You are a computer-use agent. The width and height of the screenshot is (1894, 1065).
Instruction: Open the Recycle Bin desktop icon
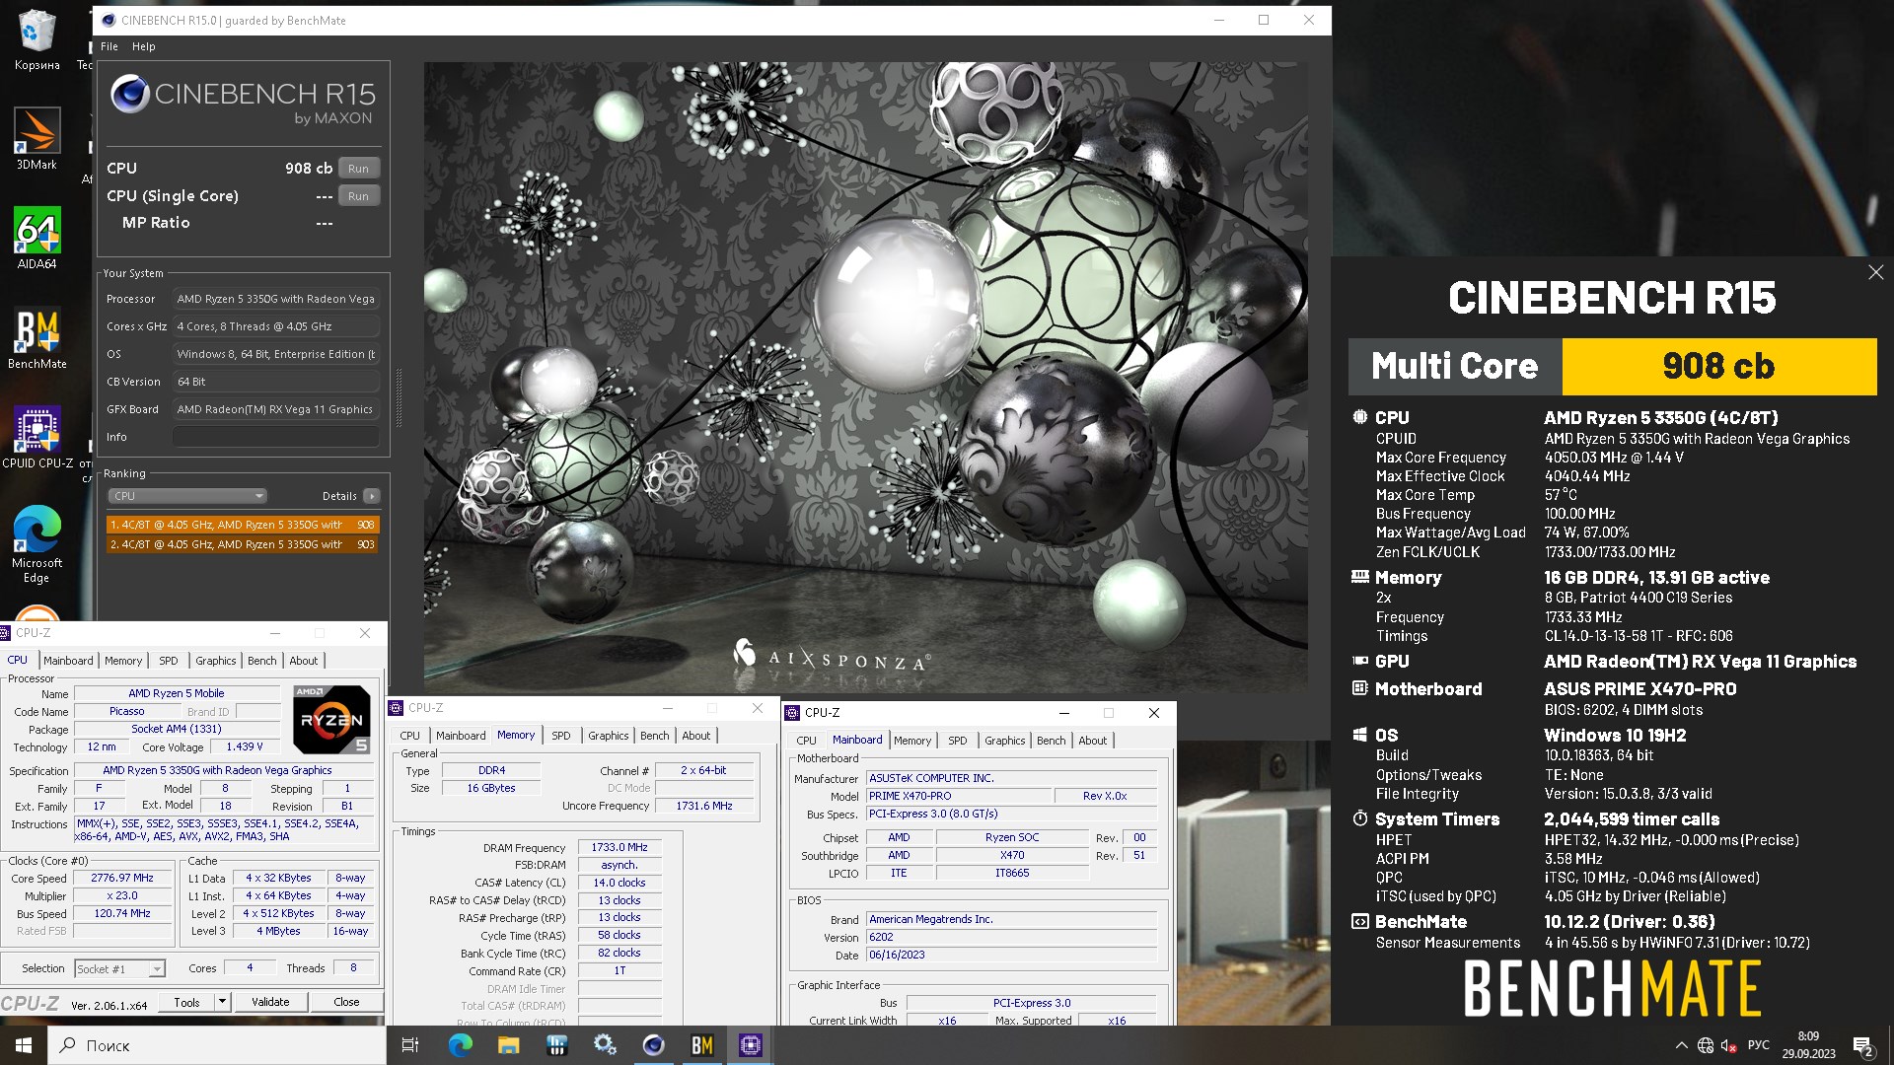click(x=36, y=39)
